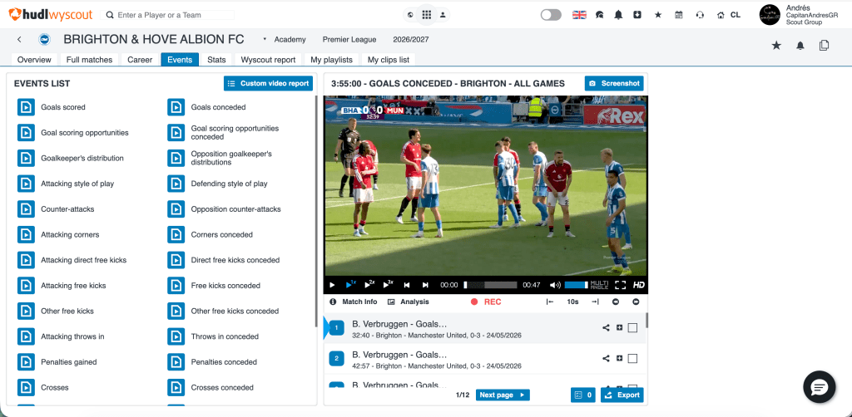The height and width of the screenshot is (417, 852).
Task: Go to home CL icon
Action: (x=728, y=15)
